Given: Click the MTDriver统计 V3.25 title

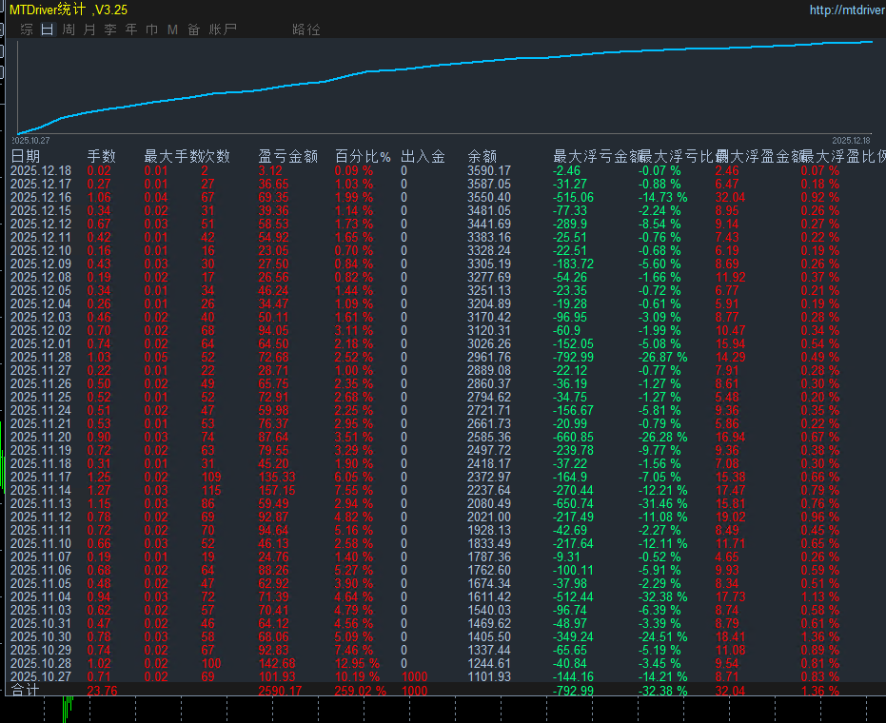Looking at the screenshot, I should (x=69, y=10).
